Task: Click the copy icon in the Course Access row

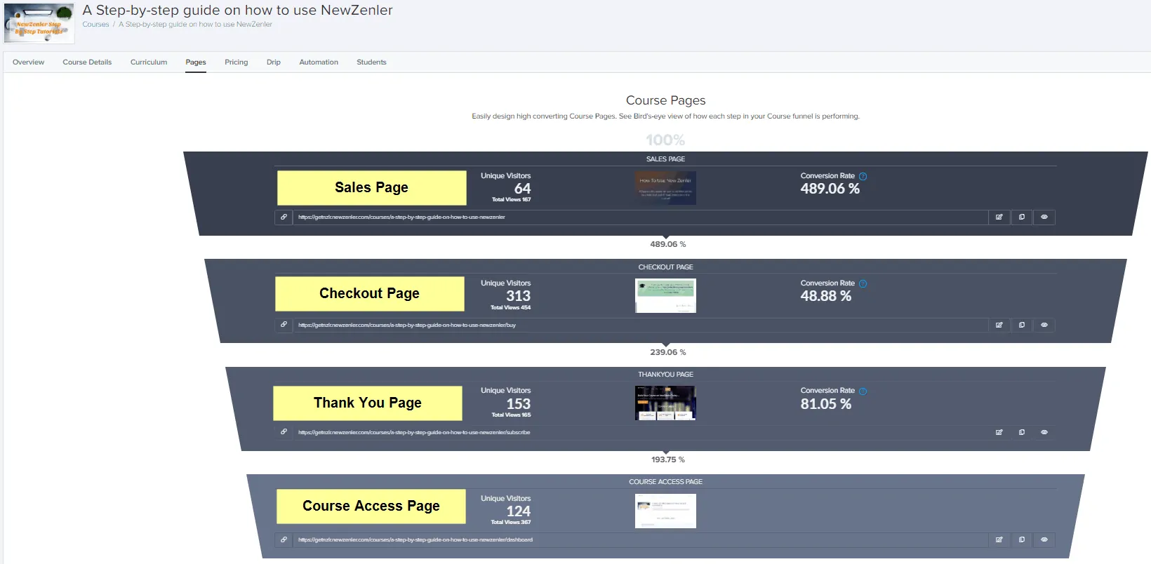Action: pyautogui.click(x=1022, y=539)
